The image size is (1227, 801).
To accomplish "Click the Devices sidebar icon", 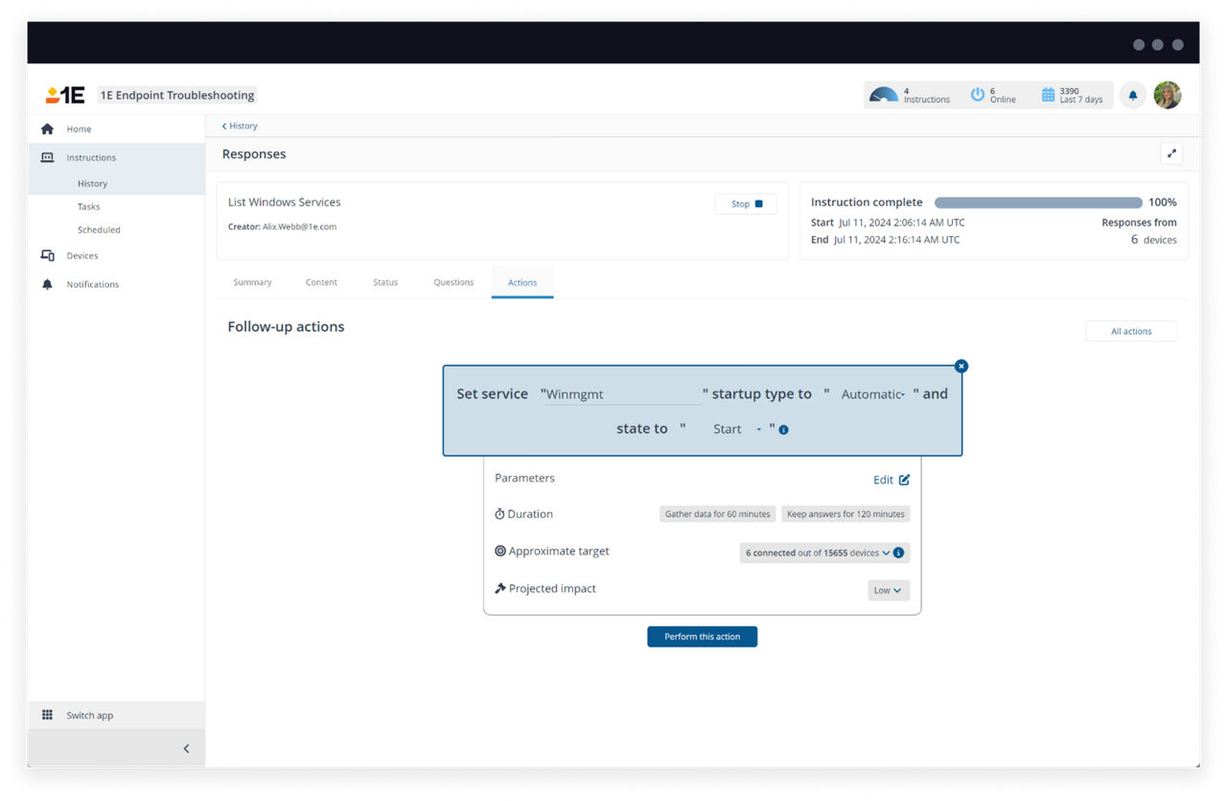I will pyautogui.click(x=47, y=255).
